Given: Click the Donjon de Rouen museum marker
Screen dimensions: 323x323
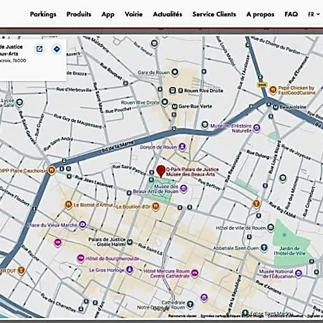Looking at the screenshot, I should pos(182,146).
